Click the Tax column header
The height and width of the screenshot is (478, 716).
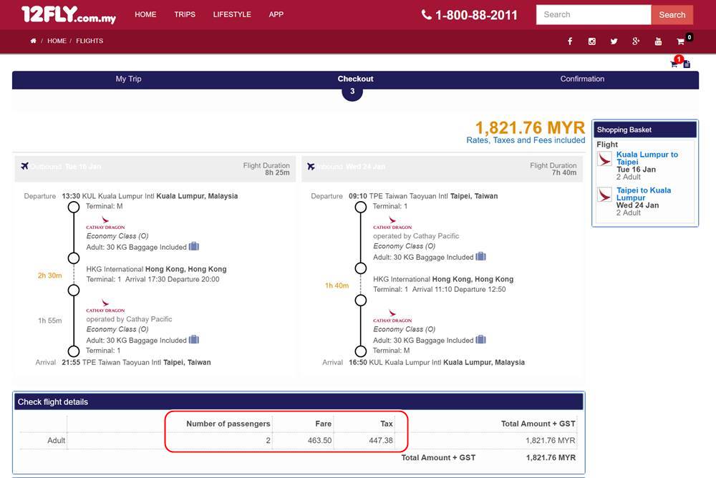pos(387,424)
